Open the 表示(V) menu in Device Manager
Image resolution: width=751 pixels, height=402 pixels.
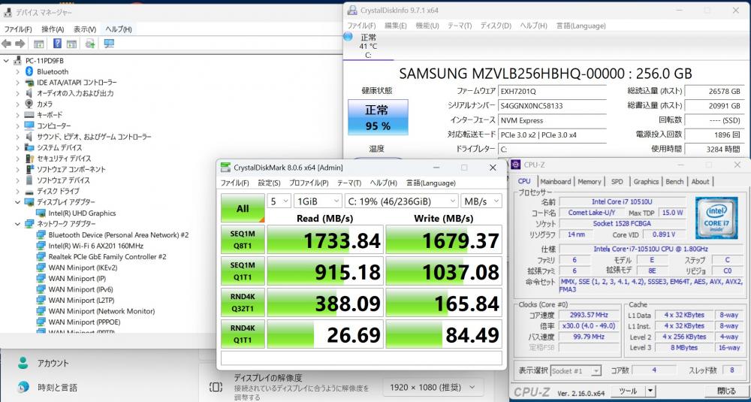tap(85, 29)
